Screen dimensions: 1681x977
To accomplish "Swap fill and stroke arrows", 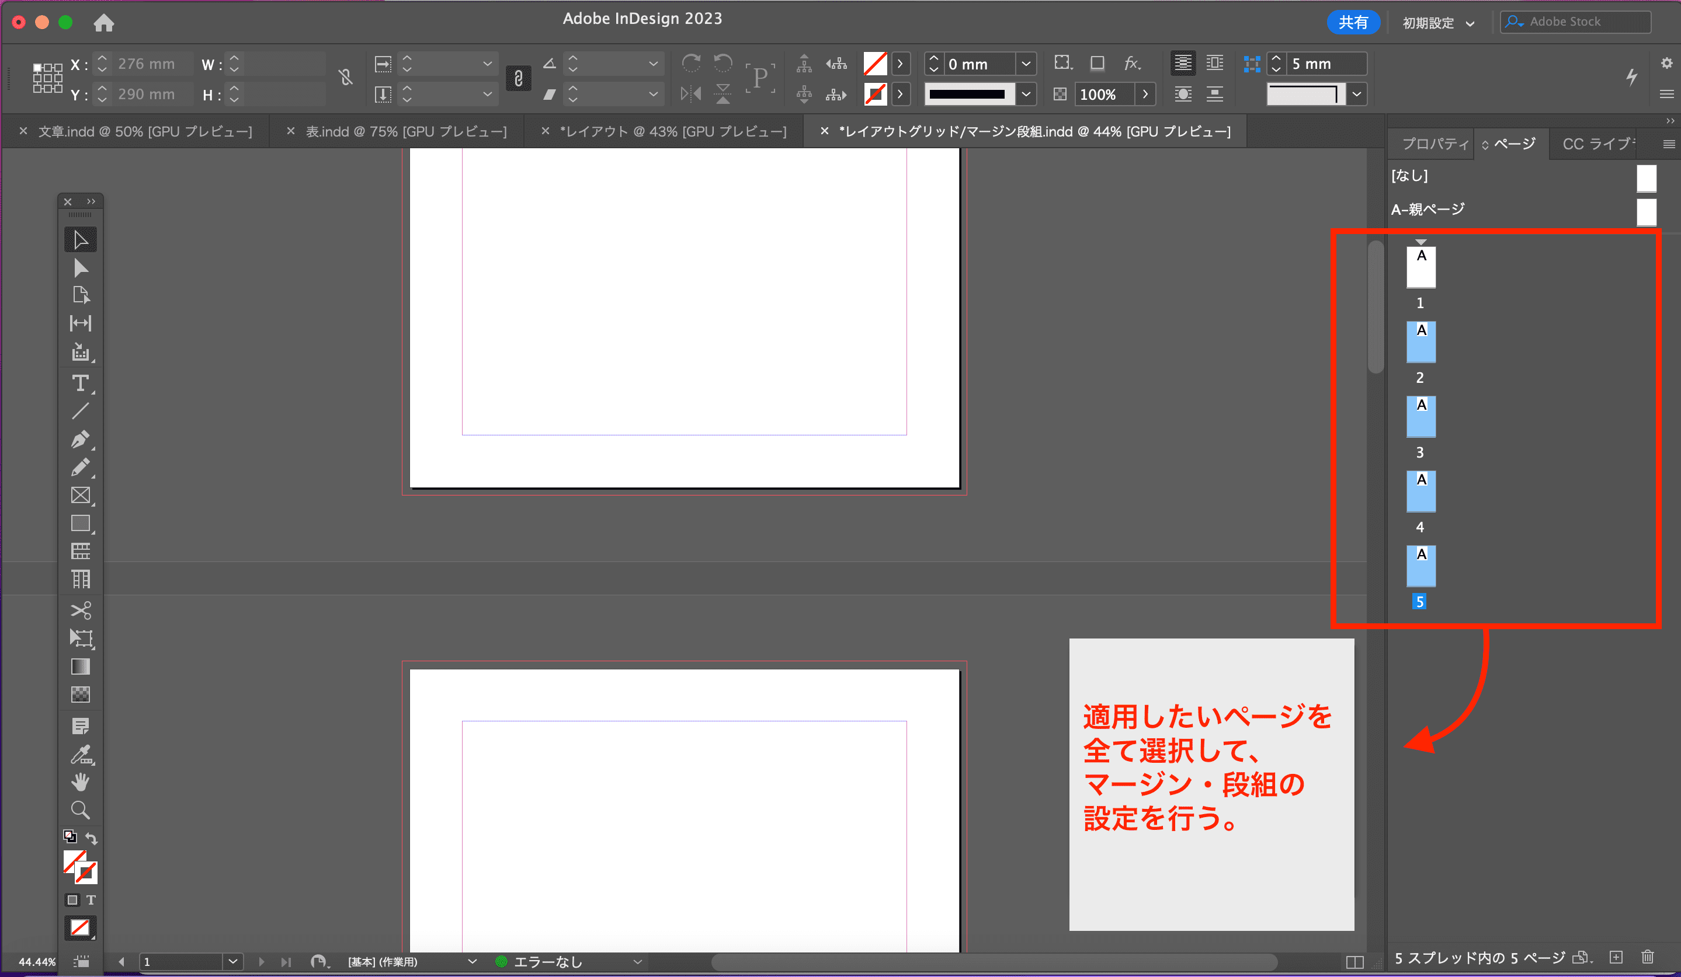I will tap(91, 838).
